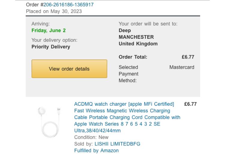Select the Priority Delivery text

[x=51, y=47]
